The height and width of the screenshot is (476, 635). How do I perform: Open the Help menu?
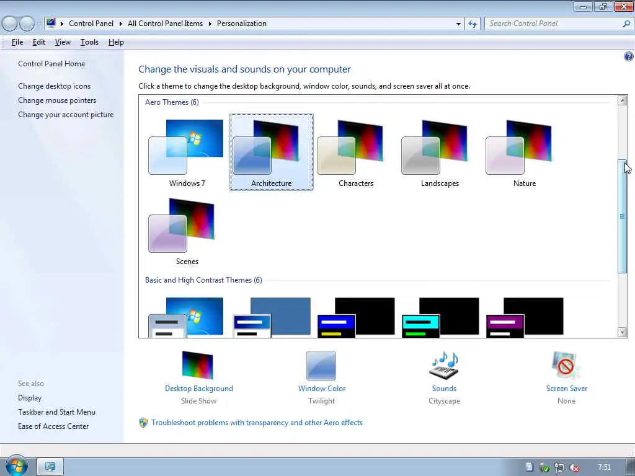coord(116,42)
